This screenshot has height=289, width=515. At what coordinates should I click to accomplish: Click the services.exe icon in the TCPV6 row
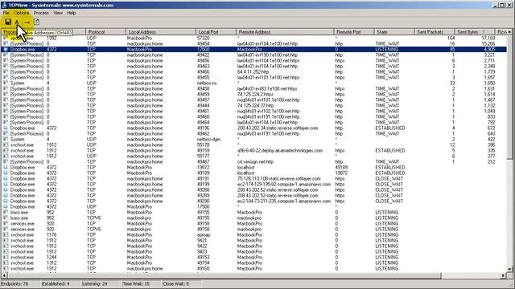pyautogui.click(x=6, y=229)
